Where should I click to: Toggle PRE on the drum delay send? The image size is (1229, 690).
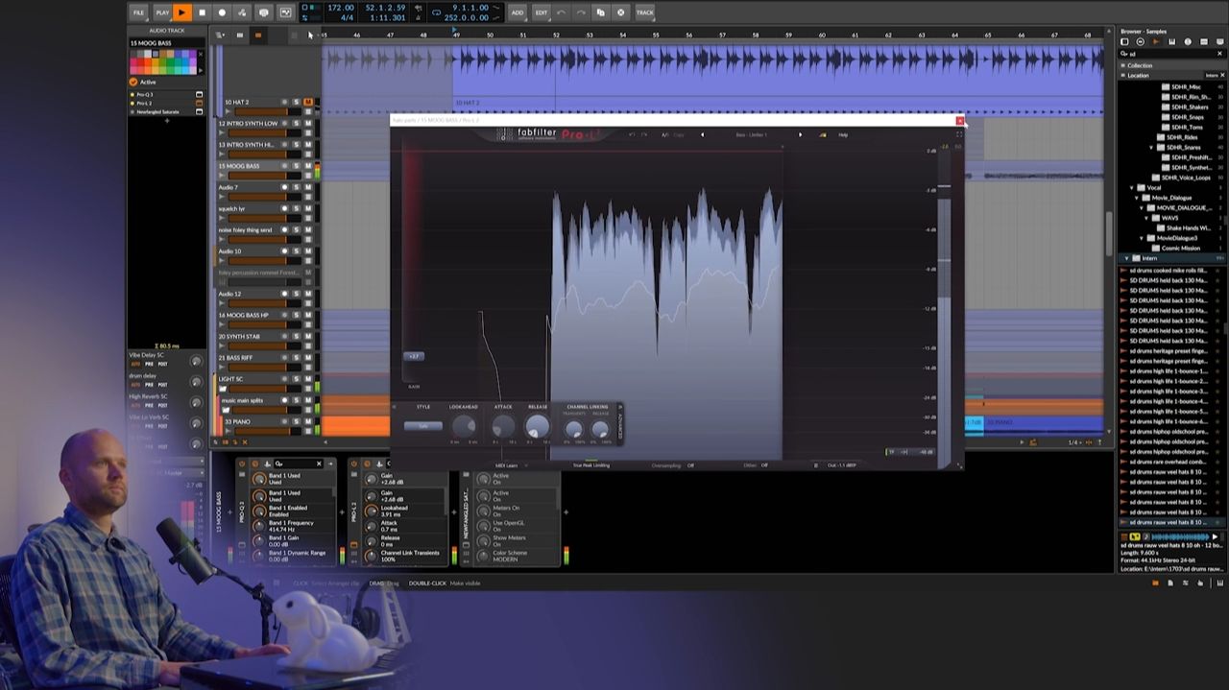(150, 386)
